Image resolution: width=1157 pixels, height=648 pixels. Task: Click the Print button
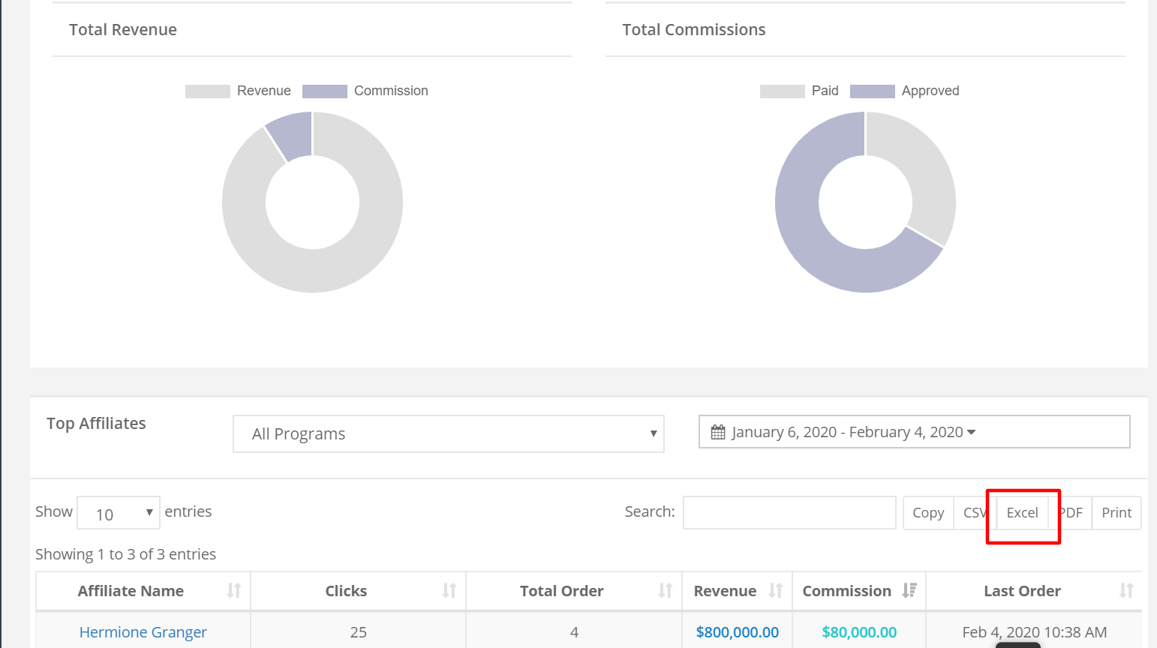(1116, 513)
